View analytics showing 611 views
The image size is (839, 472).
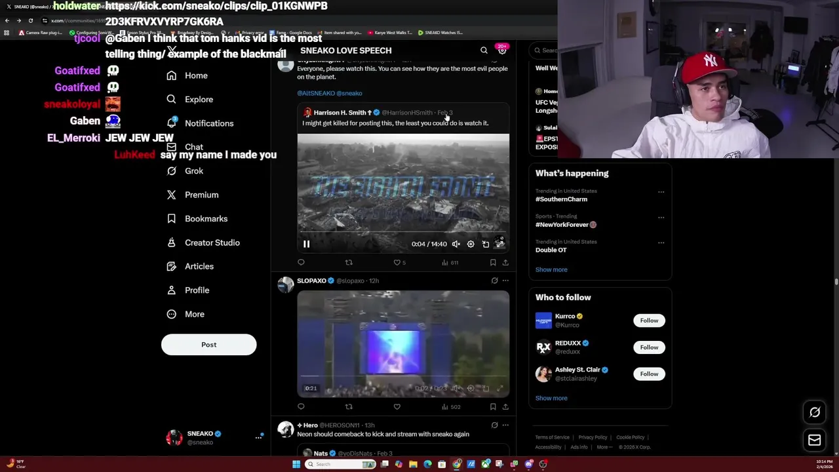[450, 262]
